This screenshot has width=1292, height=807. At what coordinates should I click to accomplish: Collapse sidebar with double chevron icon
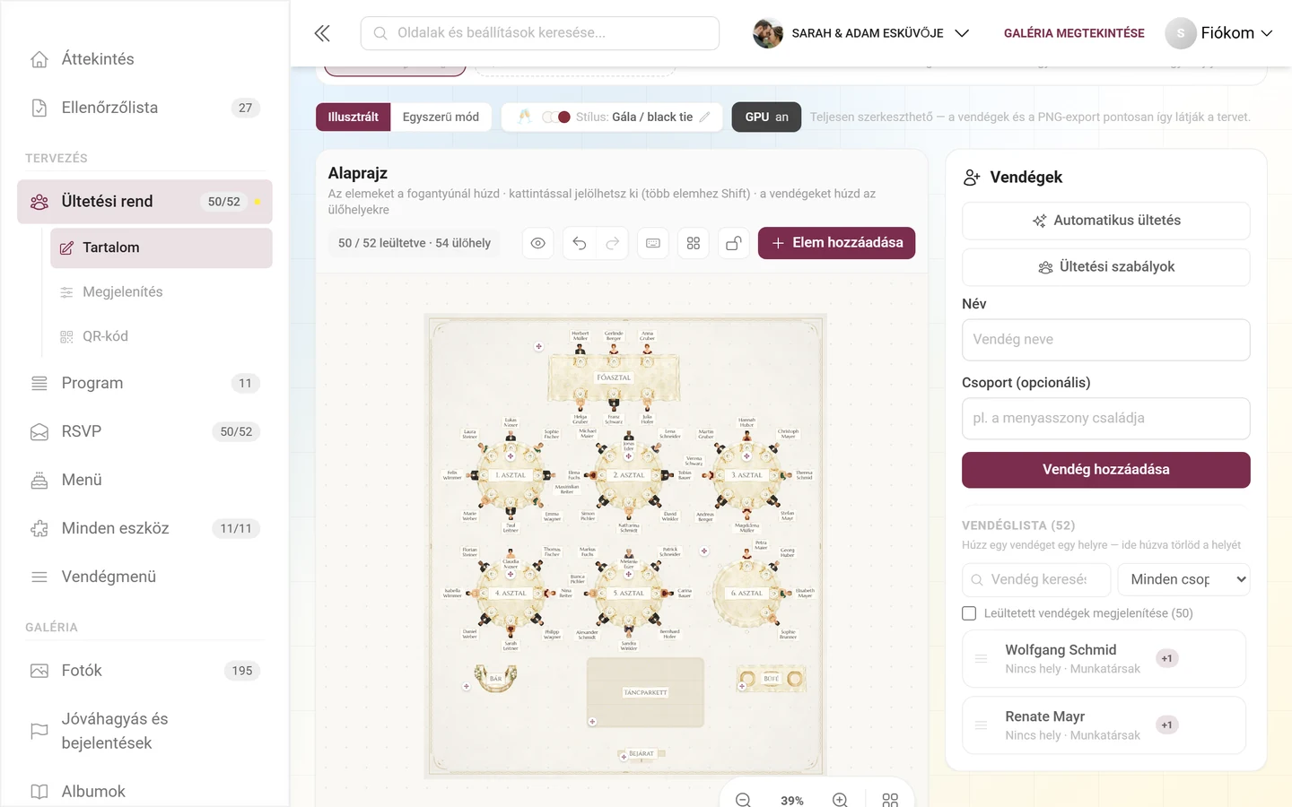(322, 33)
